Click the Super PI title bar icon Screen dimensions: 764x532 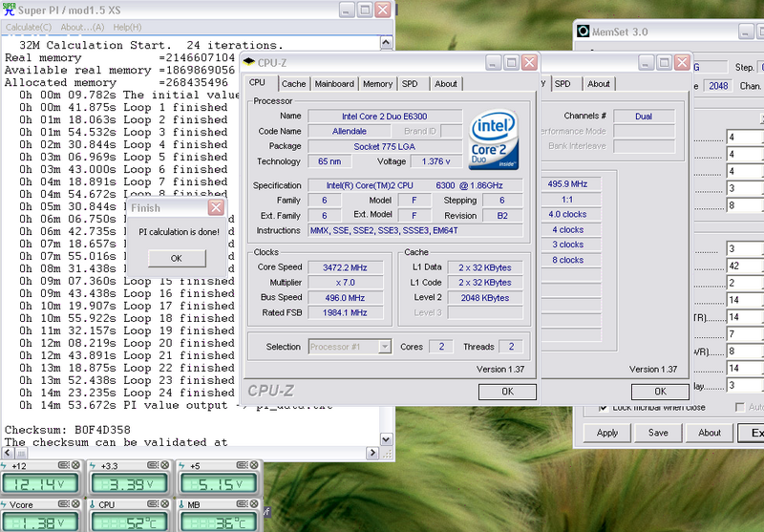[9, 10]
